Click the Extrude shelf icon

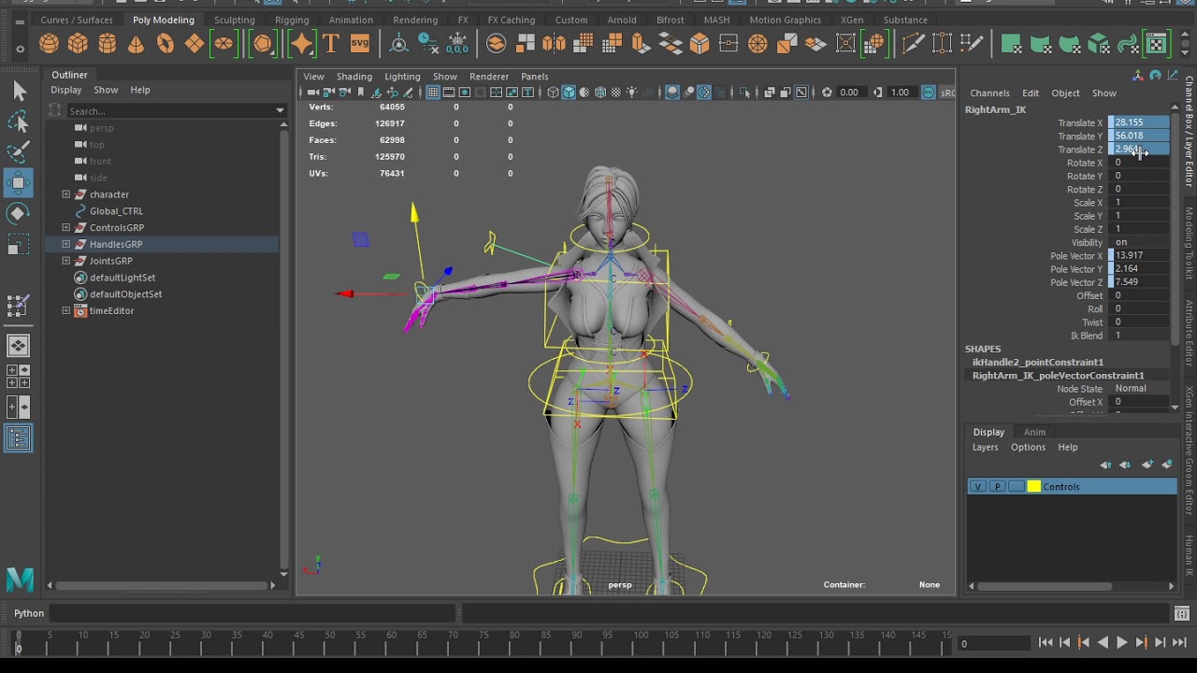(x=642, y=43)
